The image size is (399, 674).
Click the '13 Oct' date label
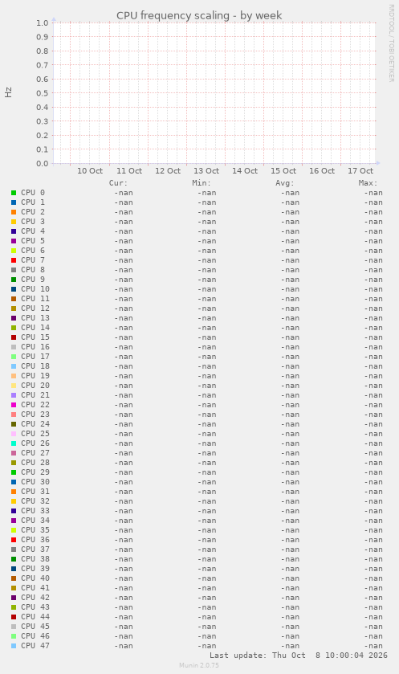[x=206, y=170]
